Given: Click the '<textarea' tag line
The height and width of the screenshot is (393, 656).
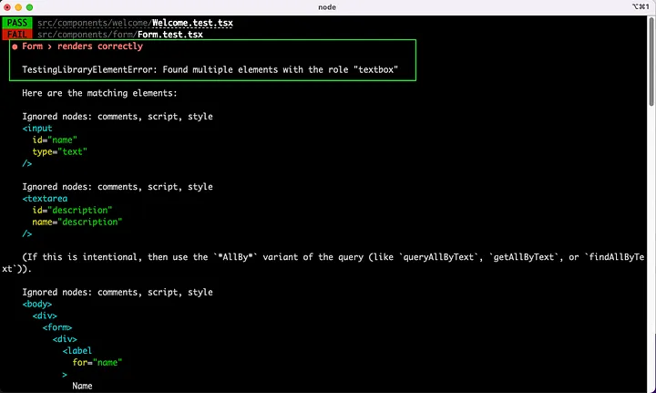Looking at the screenshot, I should coord(45,199).
